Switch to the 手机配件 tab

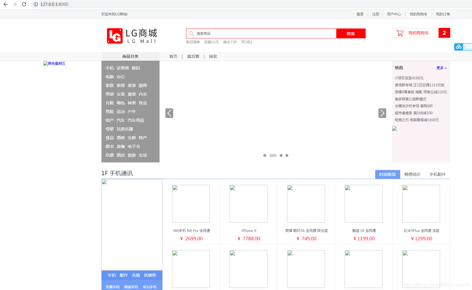coord(437,174)
